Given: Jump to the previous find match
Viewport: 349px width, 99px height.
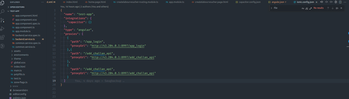Looking at the screenshot, I should click(328, 8).
